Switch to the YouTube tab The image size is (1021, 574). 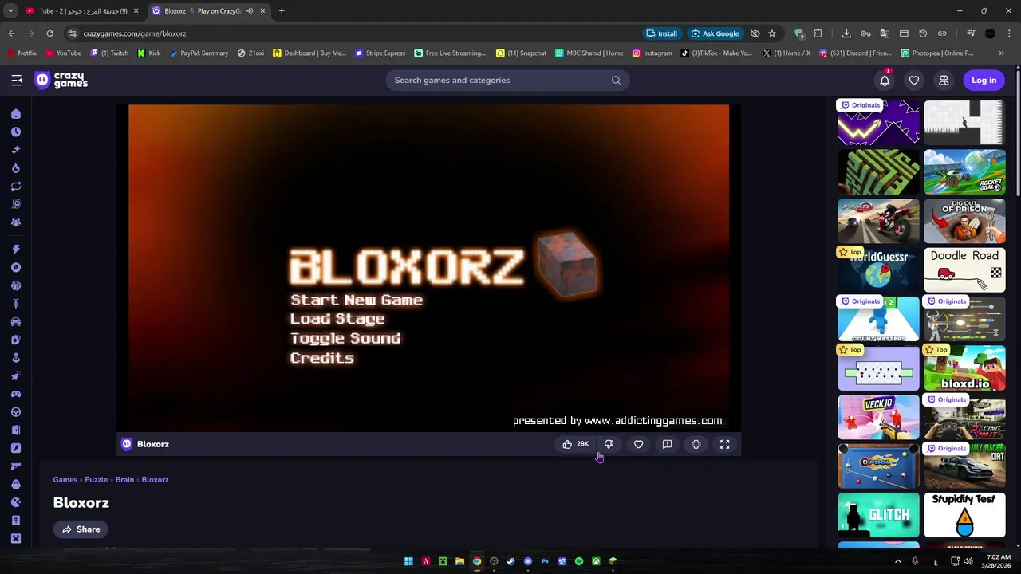point(81,11)
